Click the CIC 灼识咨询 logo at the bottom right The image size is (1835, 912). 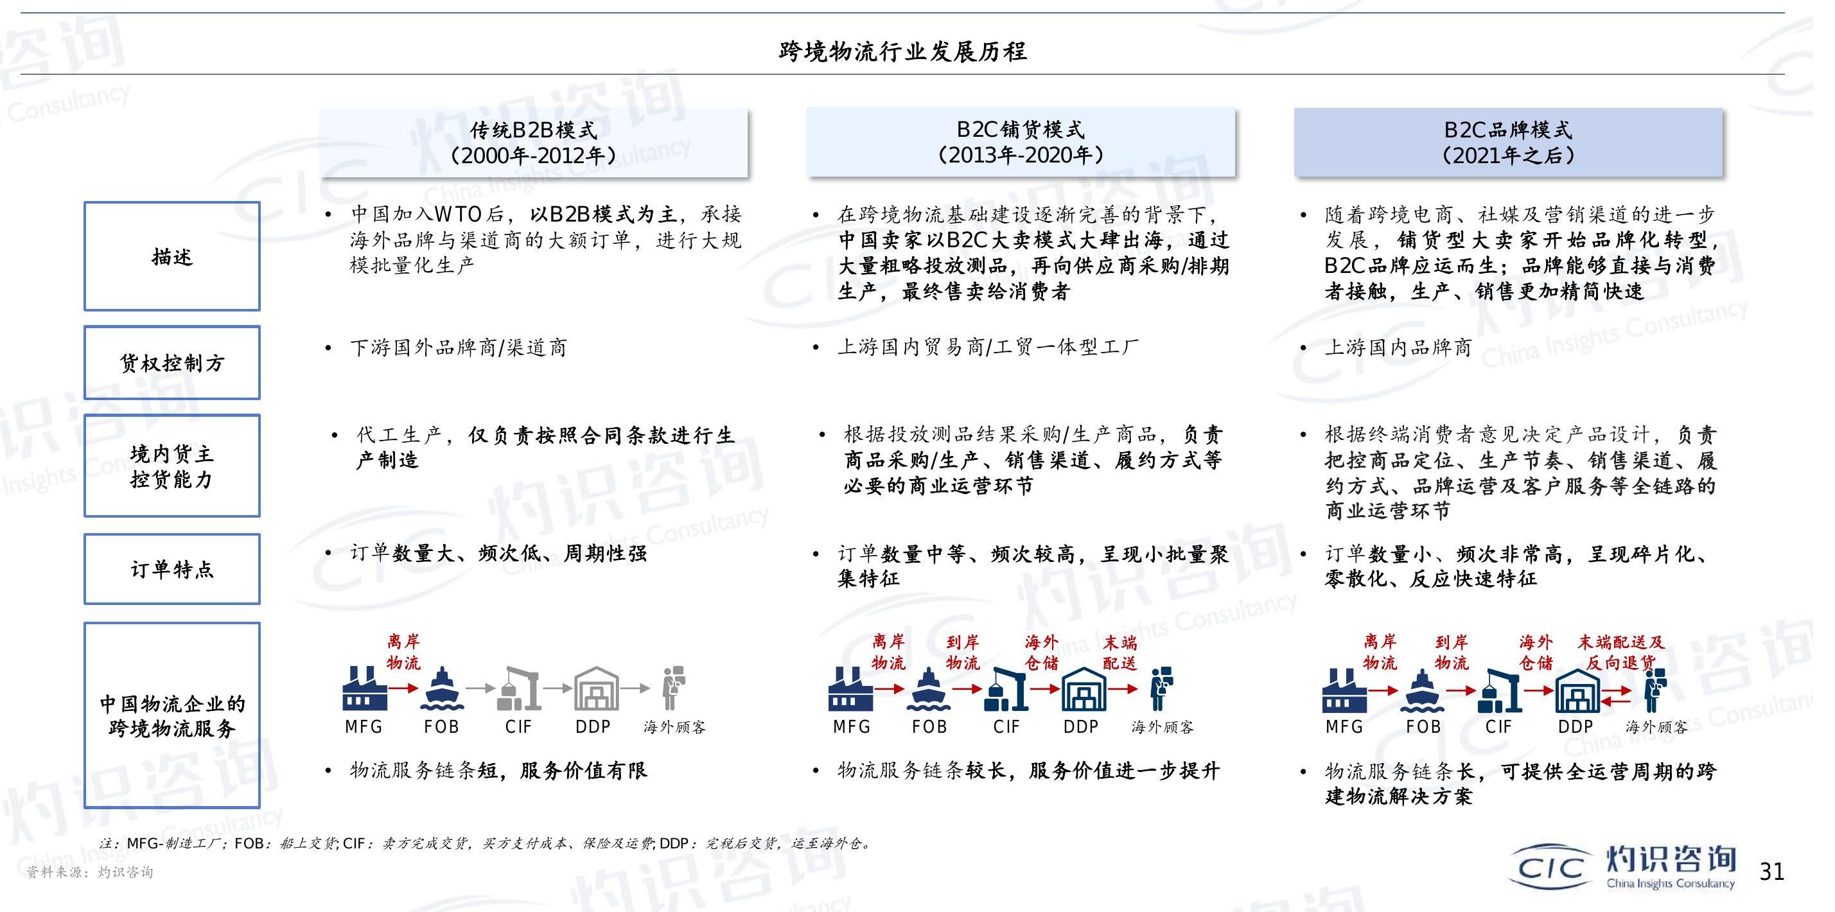point(1621,867)
